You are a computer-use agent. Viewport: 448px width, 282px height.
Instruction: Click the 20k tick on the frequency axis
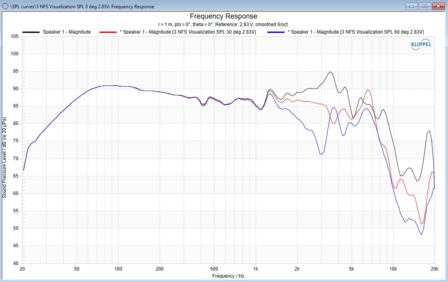pyautogui.click(x=434, y=269)
